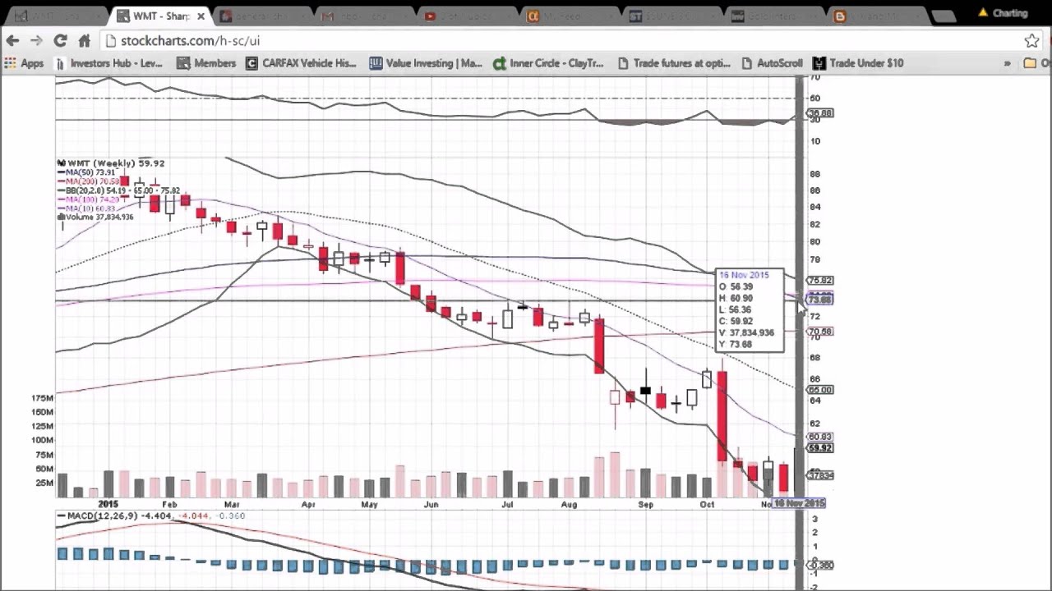Image resolution: width=1052 pixels, height=591 pixels.
Task: Open the Members bookmark
Action: click(206, 63)
